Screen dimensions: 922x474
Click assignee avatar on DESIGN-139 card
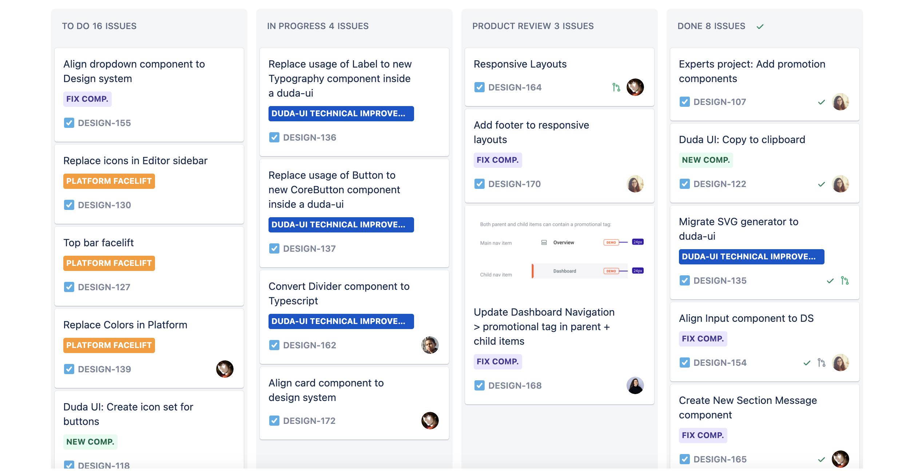pos(224,369)
